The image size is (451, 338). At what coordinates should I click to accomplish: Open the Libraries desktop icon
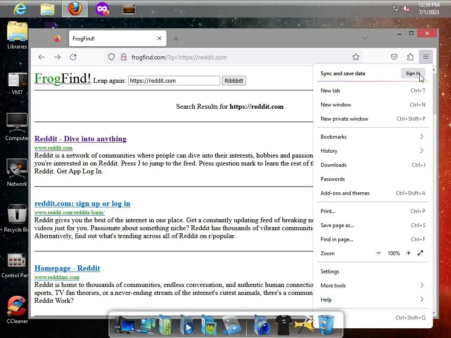tap(17, 35)
